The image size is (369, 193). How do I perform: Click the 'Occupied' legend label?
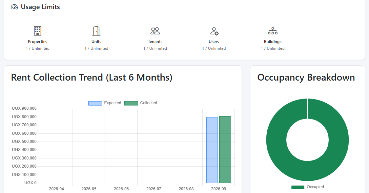[315, 187]
